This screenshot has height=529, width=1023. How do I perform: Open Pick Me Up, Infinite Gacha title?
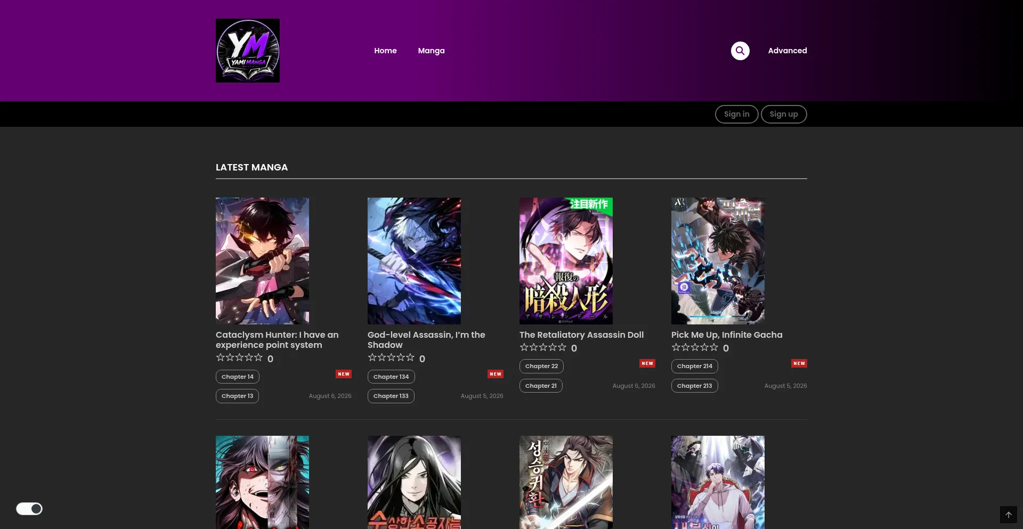point(727,335)
